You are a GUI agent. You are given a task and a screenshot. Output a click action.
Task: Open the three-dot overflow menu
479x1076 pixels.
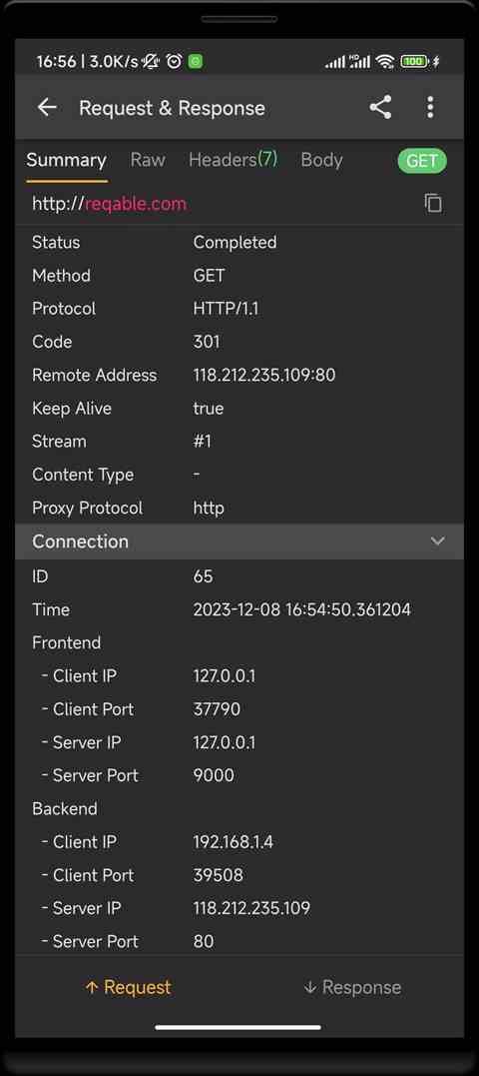tap(430, 107)
